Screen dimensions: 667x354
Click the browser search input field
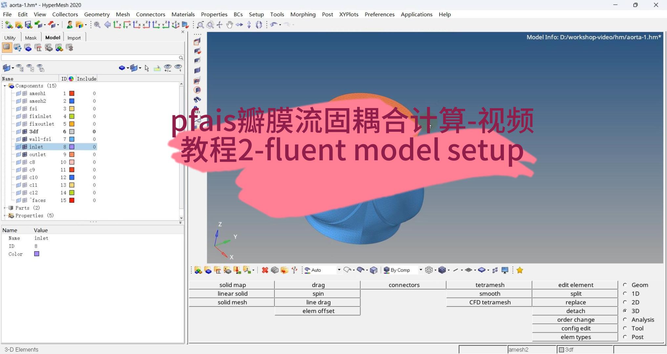pos(90,58)
